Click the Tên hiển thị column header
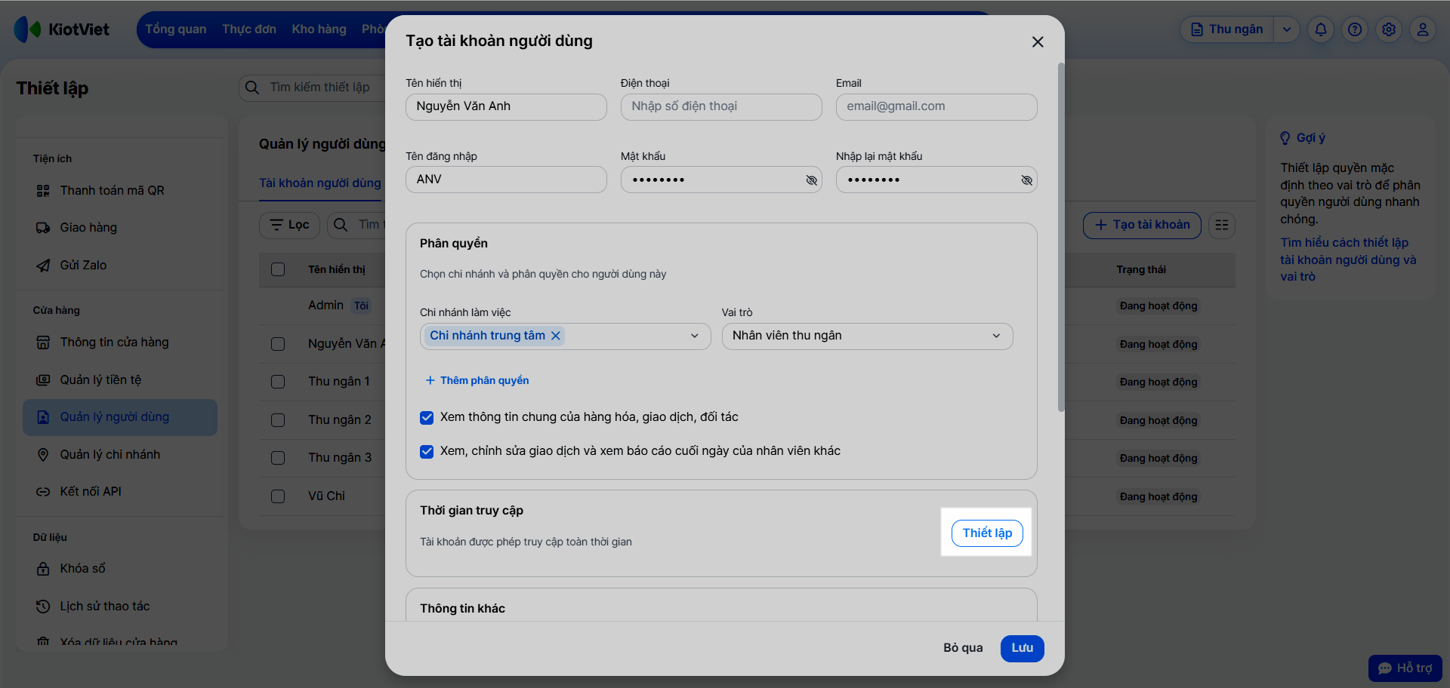The image size is (1450, 688). 337,269
